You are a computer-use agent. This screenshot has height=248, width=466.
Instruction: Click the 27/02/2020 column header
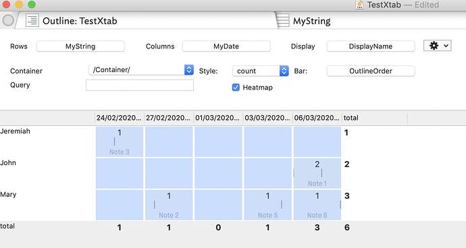[x=169, y=118]
